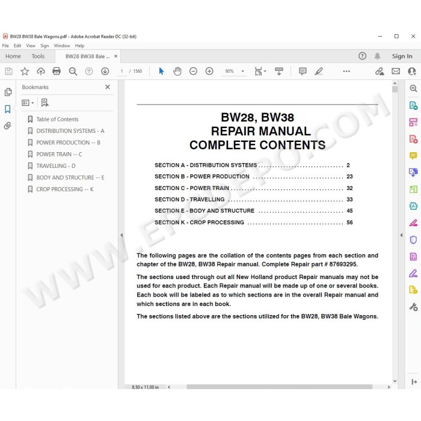The height and width of the screenshot is (421, 421).
Task: Upload file to cloud icon
Action: click(40, 71)
